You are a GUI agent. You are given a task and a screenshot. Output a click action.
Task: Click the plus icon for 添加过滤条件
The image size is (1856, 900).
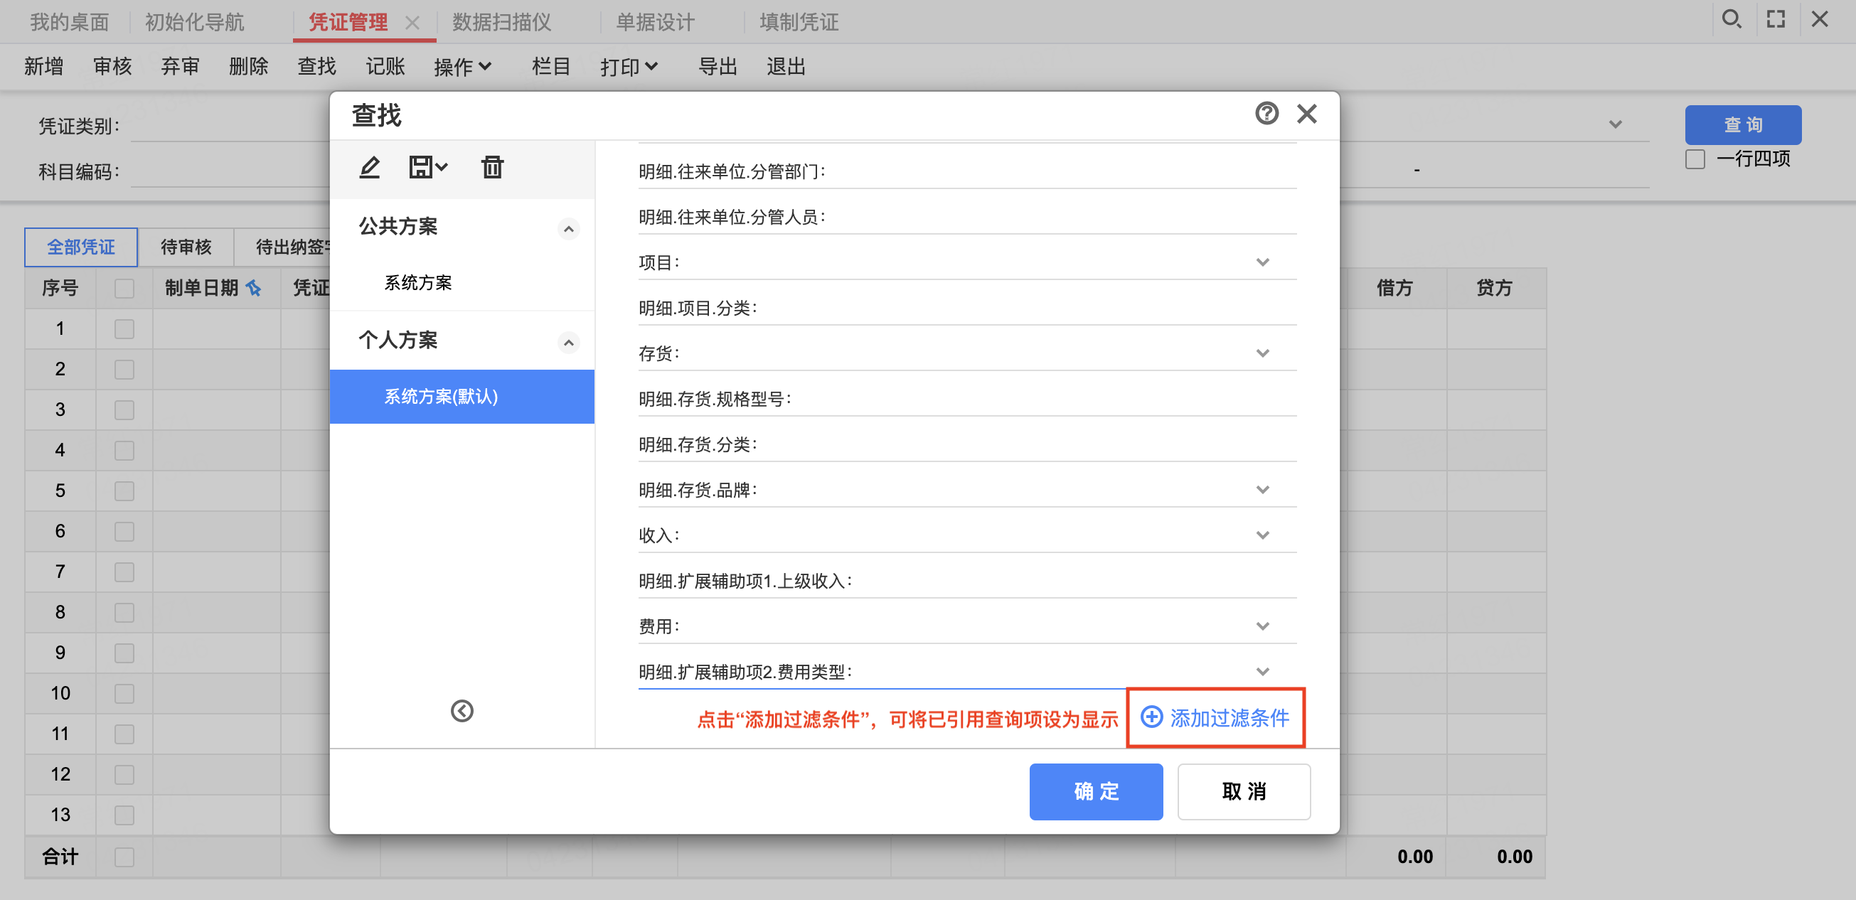(x=1151, y=717)
